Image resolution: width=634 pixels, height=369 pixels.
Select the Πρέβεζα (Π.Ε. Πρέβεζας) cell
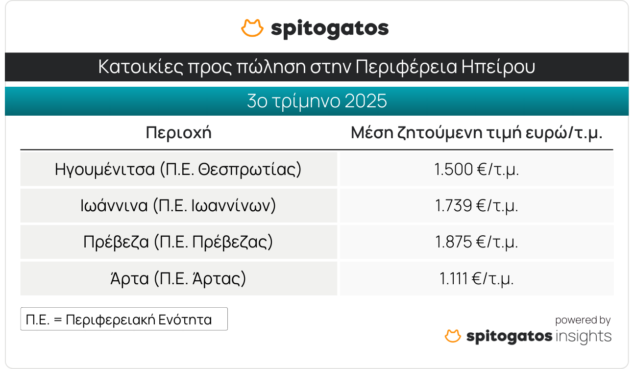click(178, 242)
